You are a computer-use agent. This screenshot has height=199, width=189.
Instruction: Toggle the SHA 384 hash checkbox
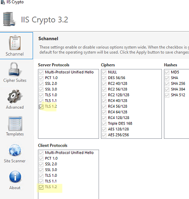167,89
